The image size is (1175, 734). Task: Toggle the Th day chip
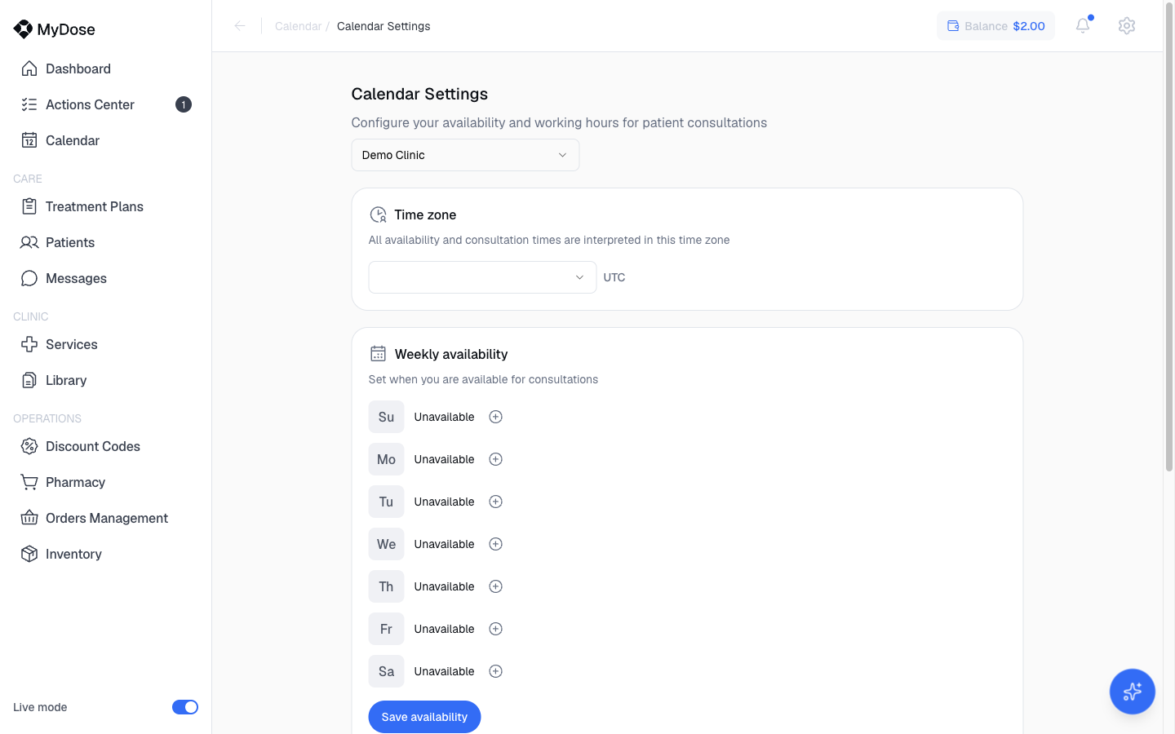tap(386, 586)
